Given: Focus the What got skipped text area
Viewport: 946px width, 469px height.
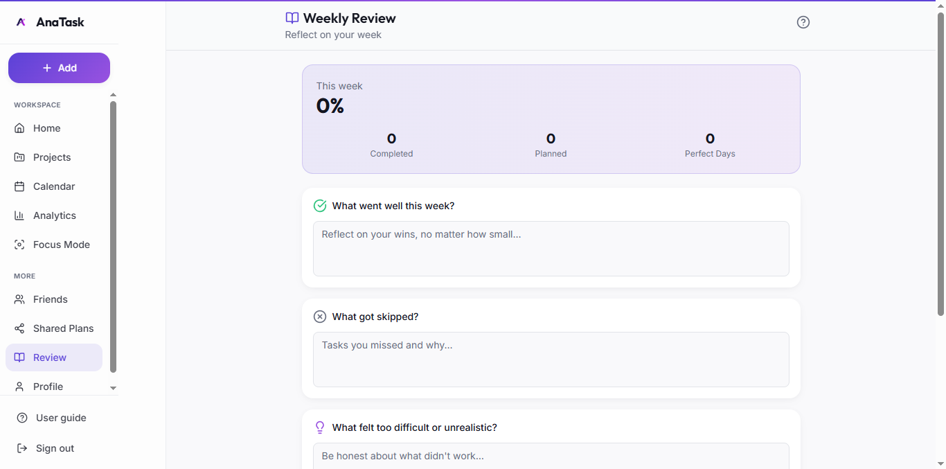Looking at the screenshot, I should coord(551,360).
